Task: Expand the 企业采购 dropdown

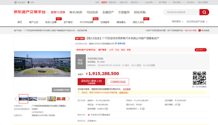Action: click(x=150, y=2)
